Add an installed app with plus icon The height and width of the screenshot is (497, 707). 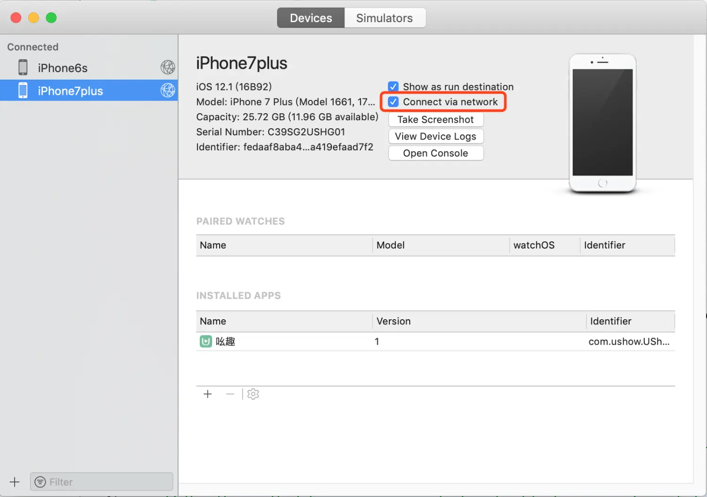click(x=208, y=394)
